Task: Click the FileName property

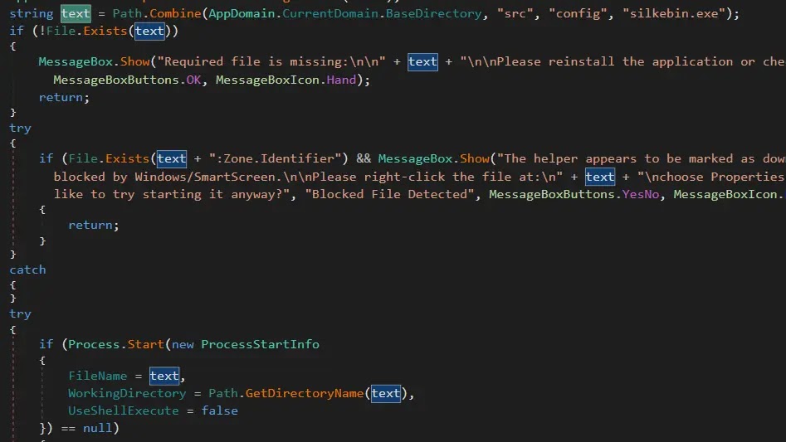Action: point(98,376)
